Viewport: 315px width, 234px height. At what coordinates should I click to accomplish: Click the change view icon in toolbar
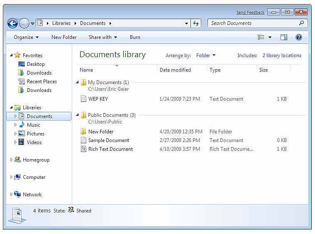pyautogui.click(x=261, y=37)
